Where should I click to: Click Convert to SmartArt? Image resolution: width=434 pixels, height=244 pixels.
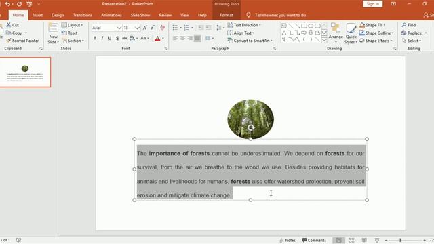[x=250, y=41]
